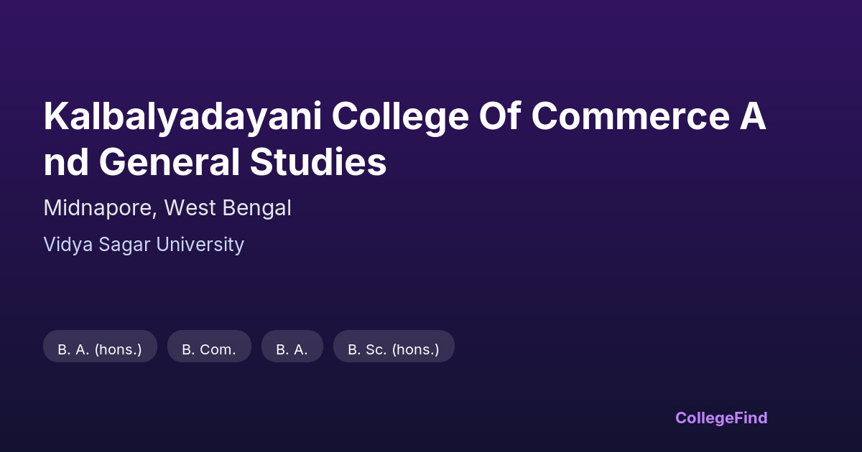Select the B. Com. course tag

pyautogui.click(x=209, y=349)
